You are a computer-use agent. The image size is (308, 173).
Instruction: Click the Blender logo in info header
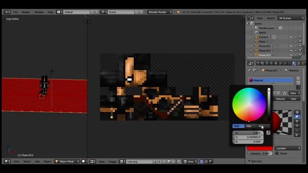179,12
